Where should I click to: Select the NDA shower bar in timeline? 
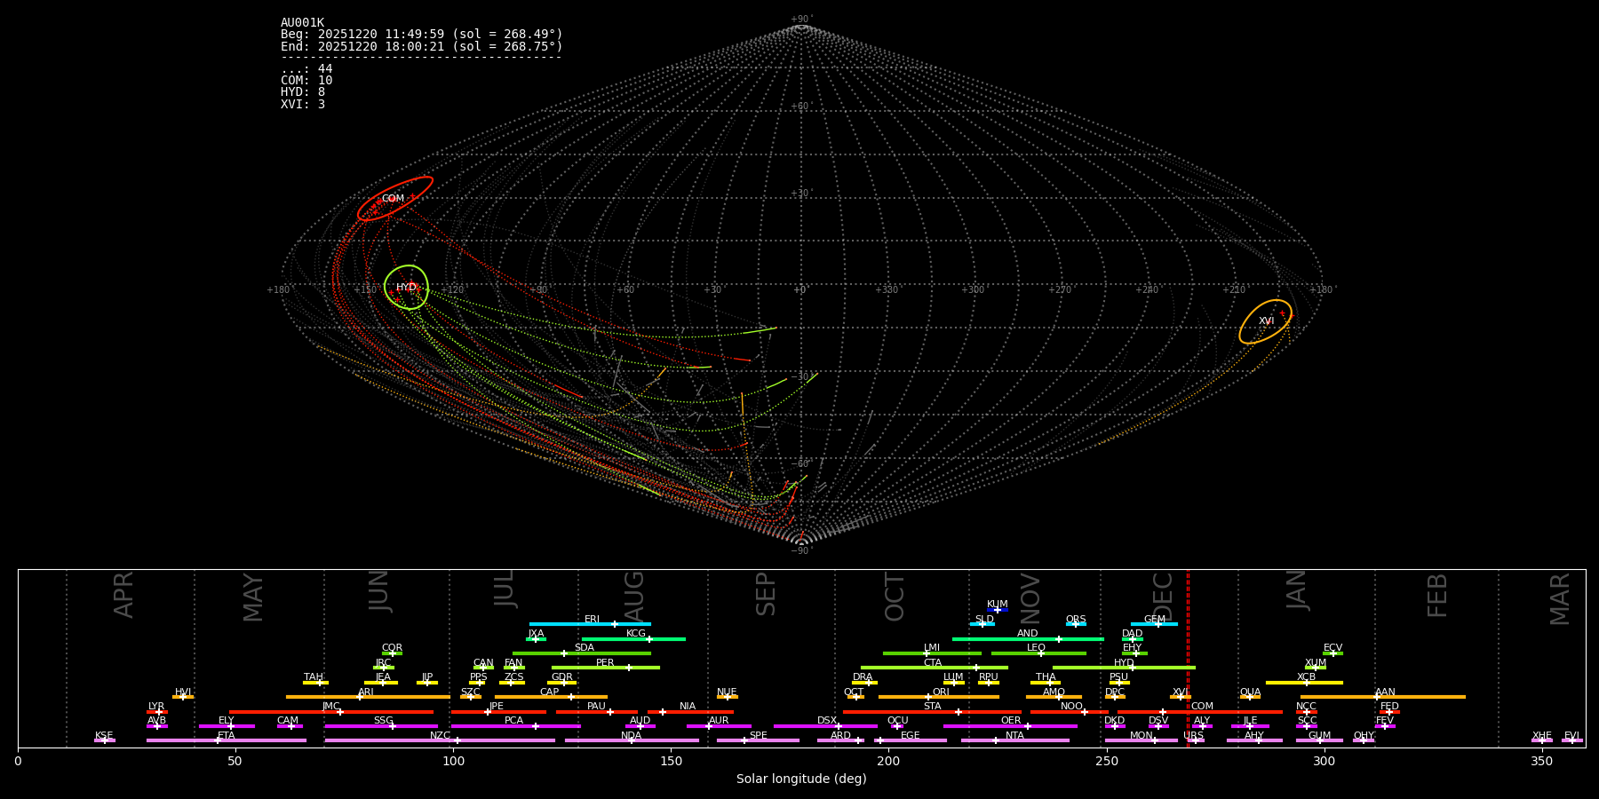[632, 740]
